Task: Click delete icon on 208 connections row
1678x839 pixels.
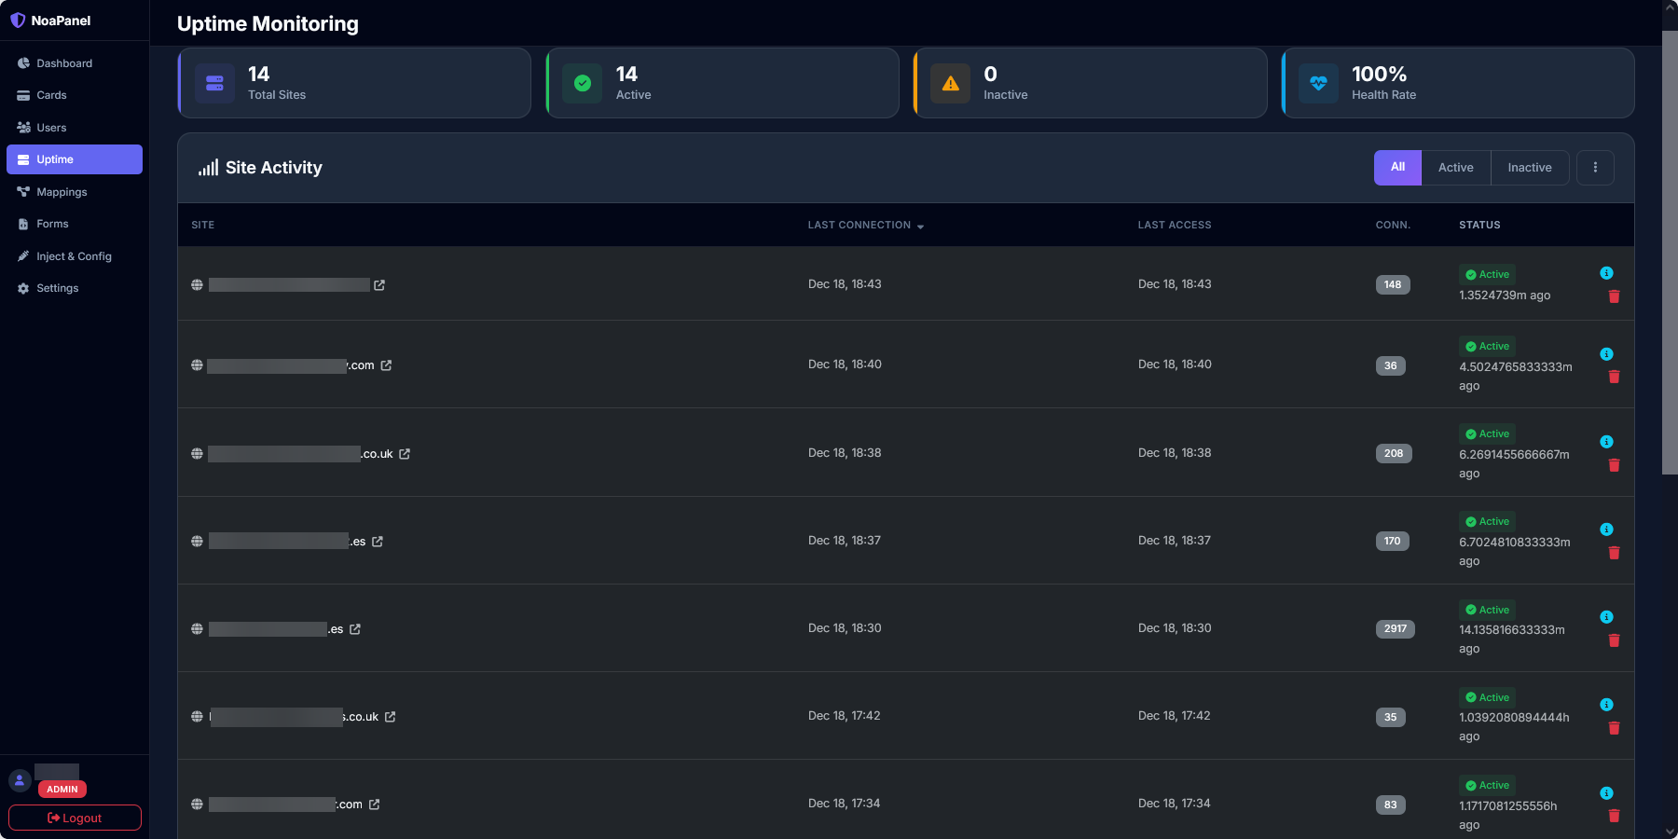Action: click(1614, 465)
